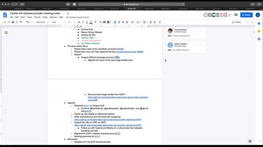Insert a link from toolbar
The width and height of the screenshot is (263, 147).
100,22
